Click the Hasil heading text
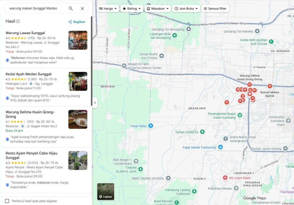Image resolution: width=294 pixels, height=205 pixels. point(10,21)
